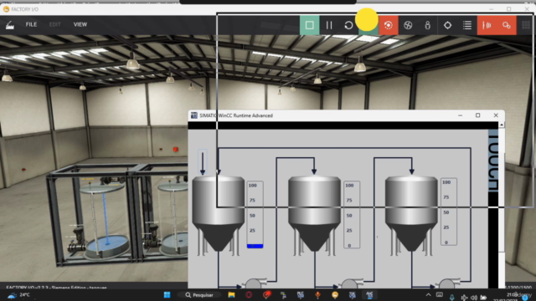Stop the Factory I/O simulation
The image size is (536, 301).
point(309,25)
